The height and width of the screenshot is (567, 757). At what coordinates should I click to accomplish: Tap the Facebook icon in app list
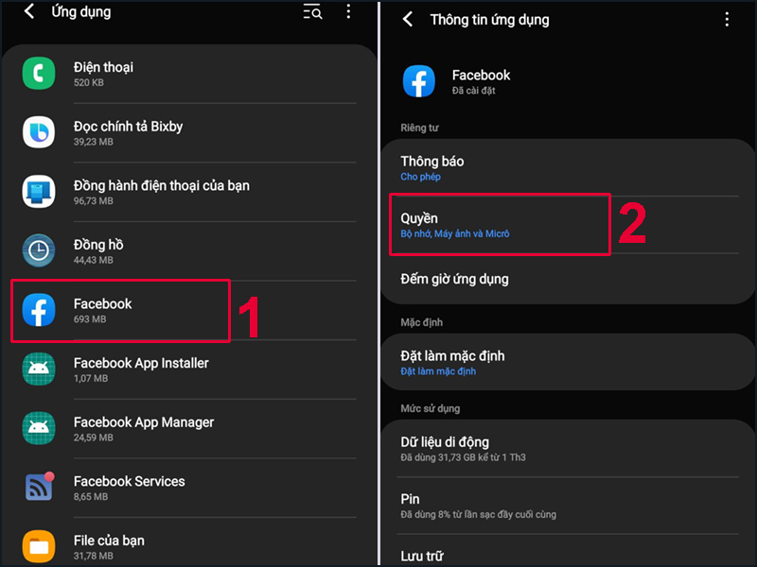(x=39, y=310)
